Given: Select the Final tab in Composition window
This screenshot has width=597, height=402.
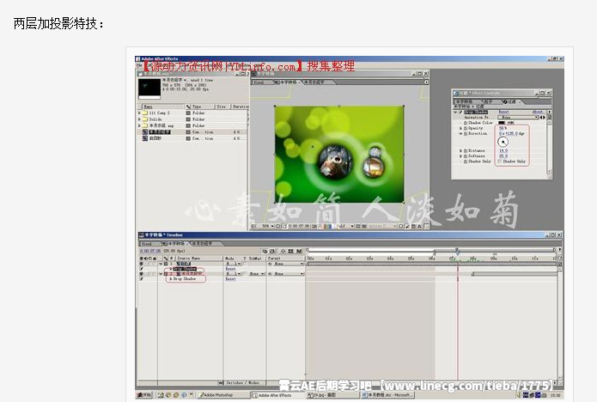Looking at the screenshot, I should 261,82.
